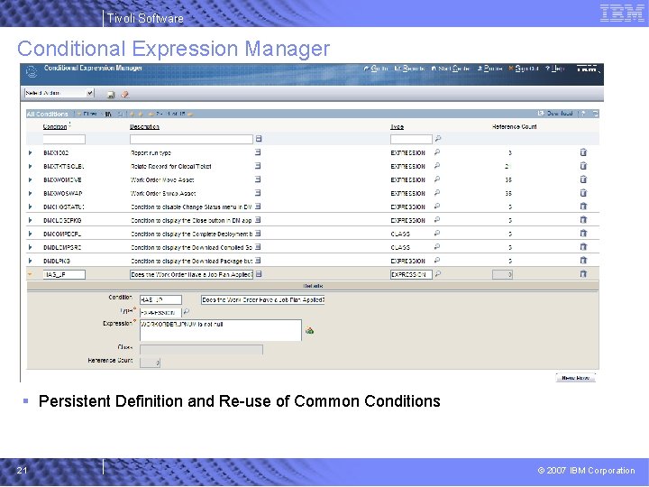Delete the Relate Record for Global Ticket row

coord(583,166)
